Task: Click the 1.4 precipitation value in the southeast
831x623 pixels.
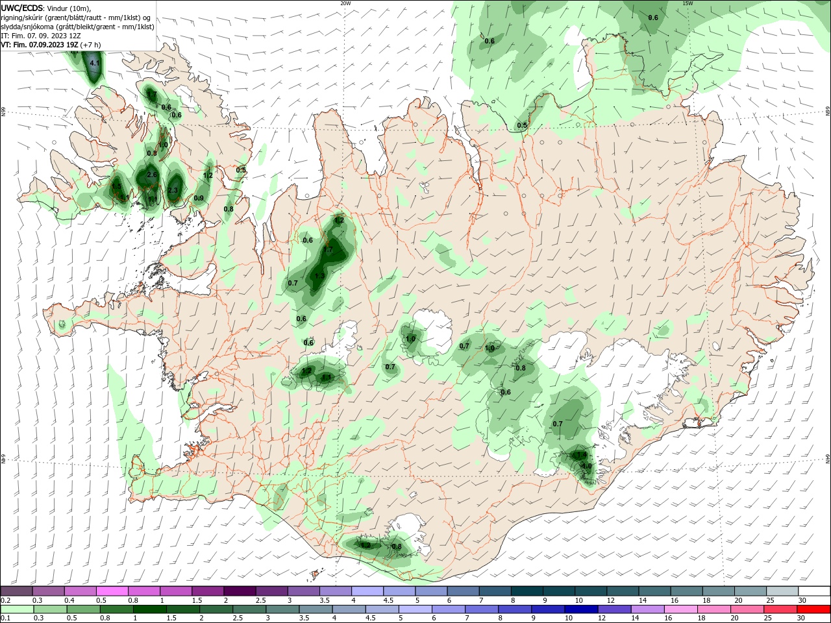Action: (582, 456)
